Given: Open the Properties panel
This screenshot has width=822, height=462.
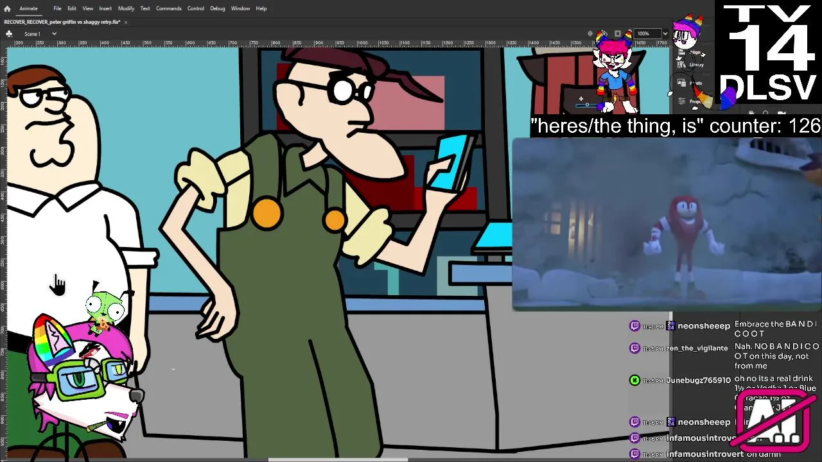Looking at the screenshot, I should [x=691, y=101].
